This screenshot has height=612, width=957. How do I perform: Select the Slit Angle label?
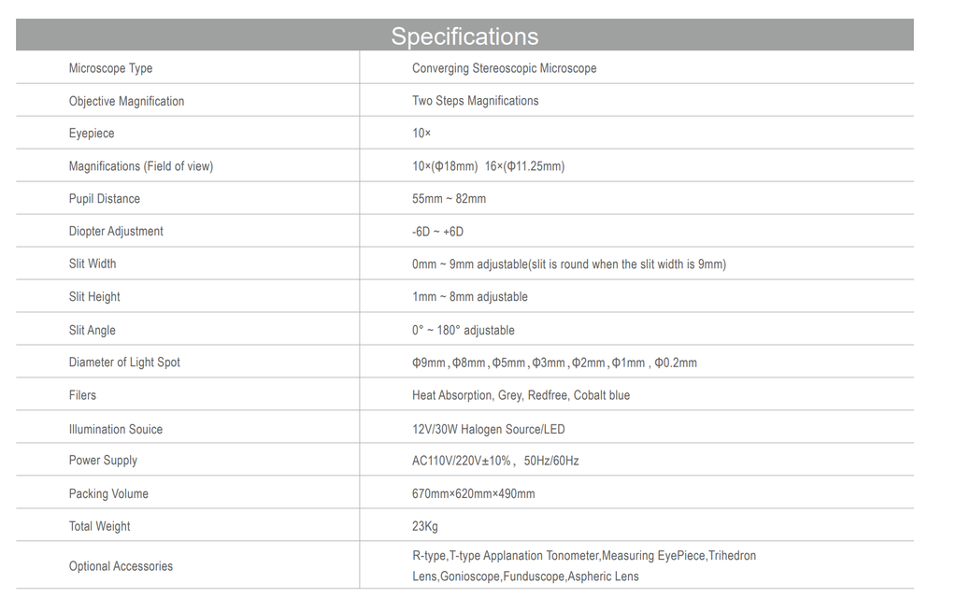coord(93,330)
